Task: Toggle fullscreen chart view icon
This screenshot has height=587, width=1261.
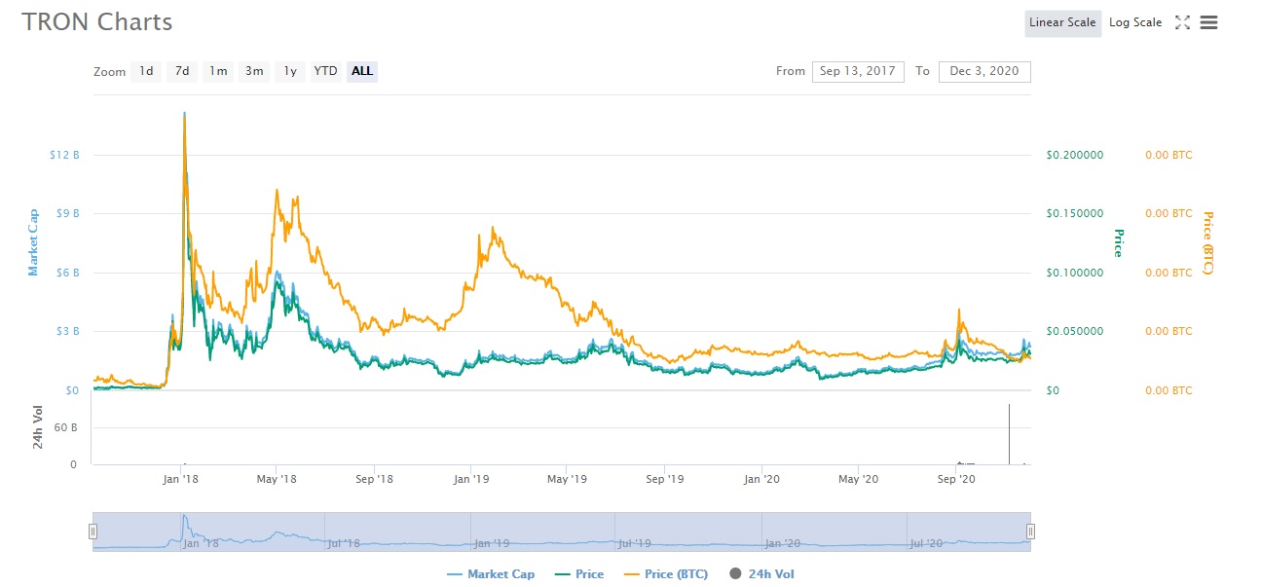Action: 1183,22
